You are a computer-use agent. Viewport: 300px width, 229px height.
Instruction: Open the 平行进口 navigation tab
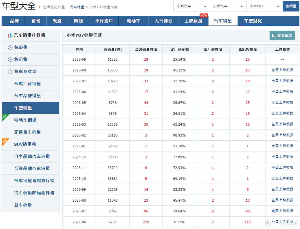pyautogui.click(x=104, y=21)
